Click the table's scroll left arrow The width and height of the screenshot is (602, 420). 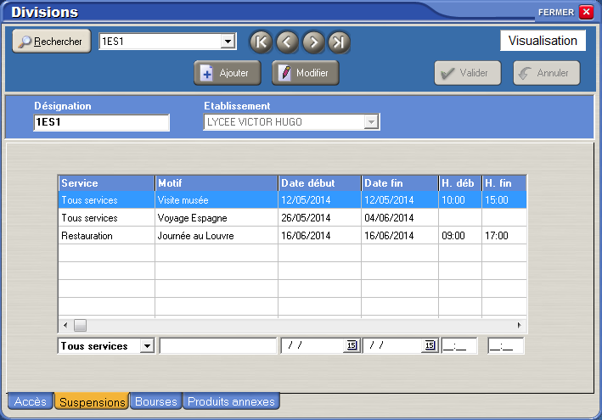point(65,325)
